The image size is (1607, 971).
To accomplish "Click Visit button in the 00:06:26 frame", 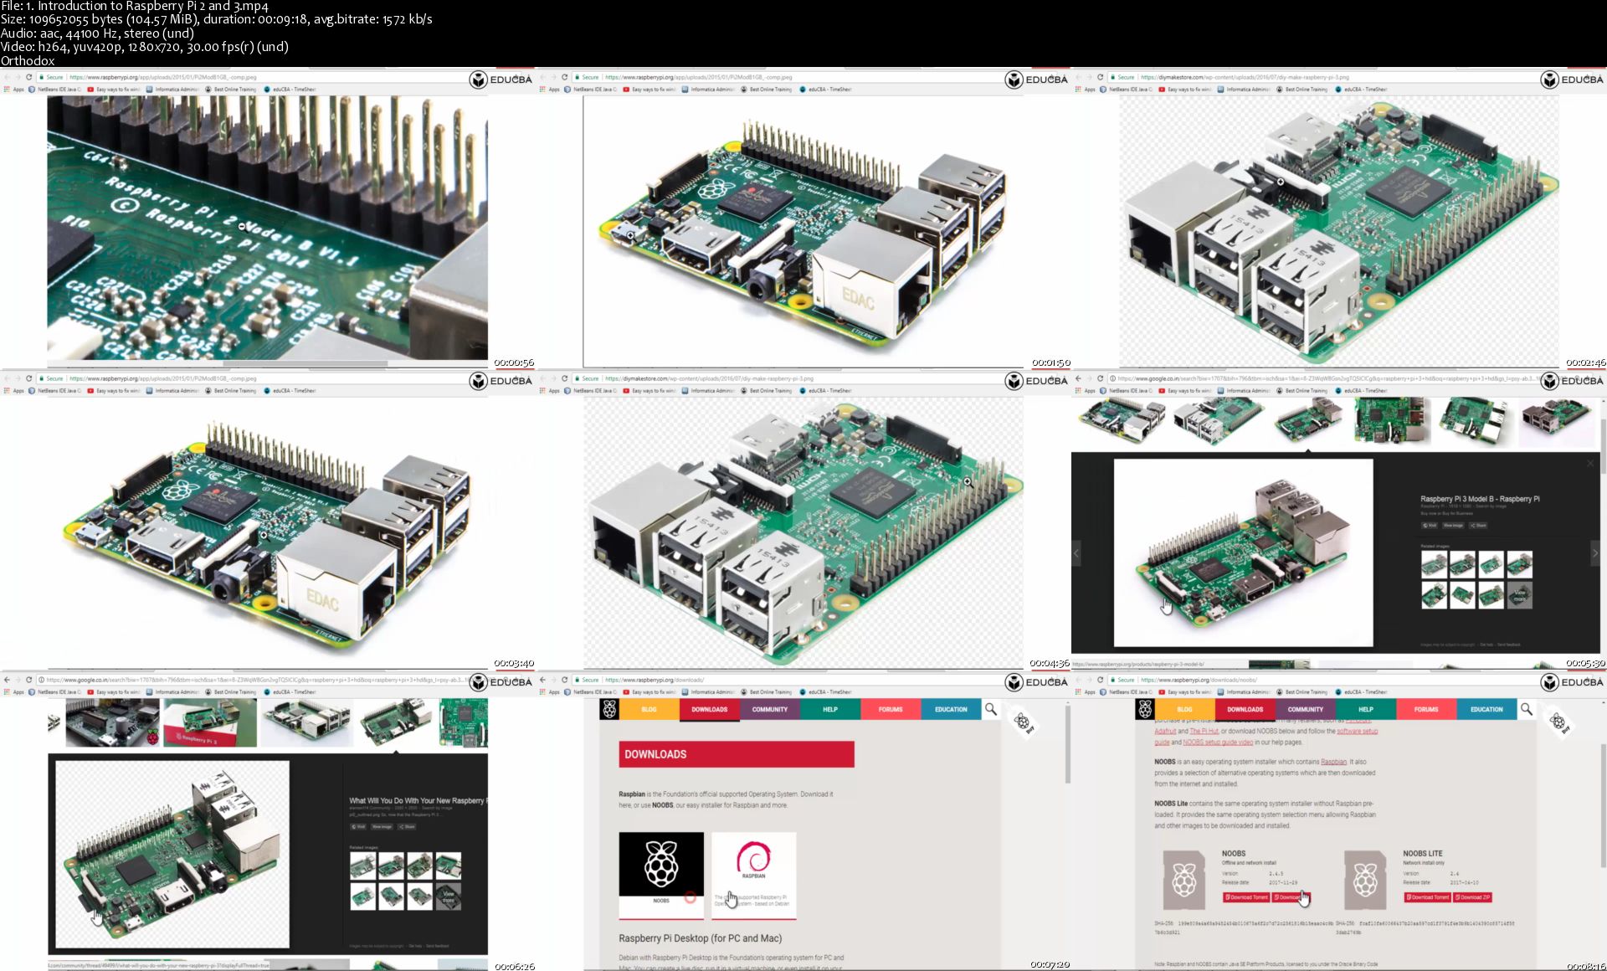I will (358, 826).
